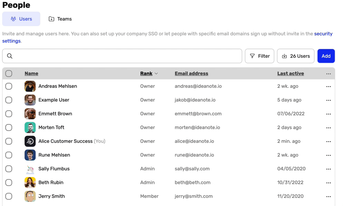Image resolution: width=343 pixels, height=206 pixels.
Task: Switch to the Users tab
Action: pos(21,19)
